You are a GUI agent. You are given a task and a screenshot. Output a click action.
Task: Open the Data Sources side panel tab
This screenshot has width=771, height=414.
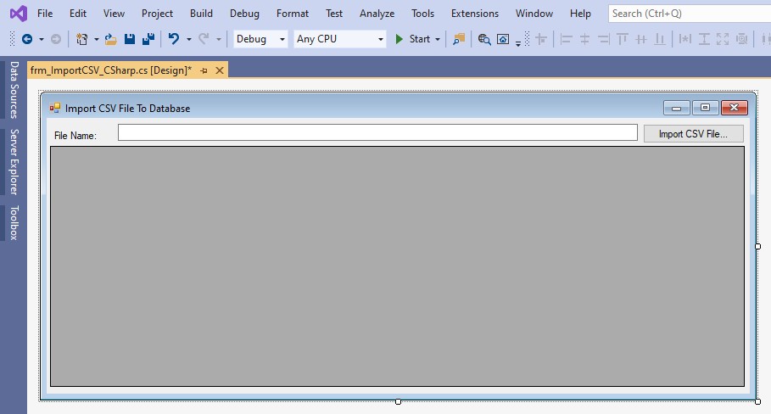coord(14,89)
